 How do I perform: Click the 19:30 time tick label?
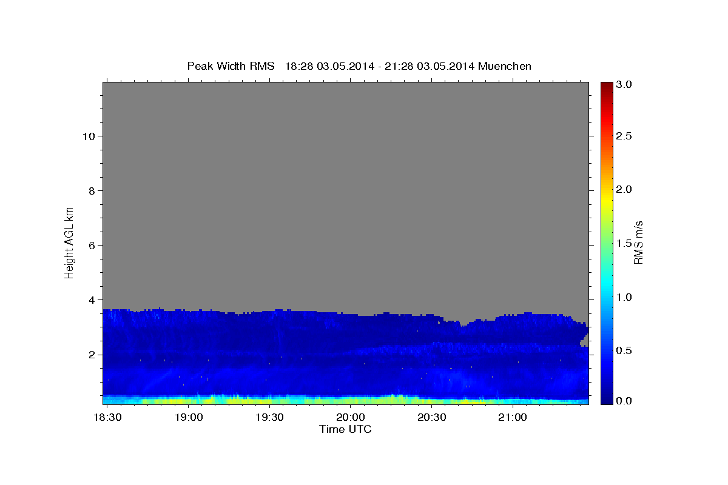coord(269,418)
